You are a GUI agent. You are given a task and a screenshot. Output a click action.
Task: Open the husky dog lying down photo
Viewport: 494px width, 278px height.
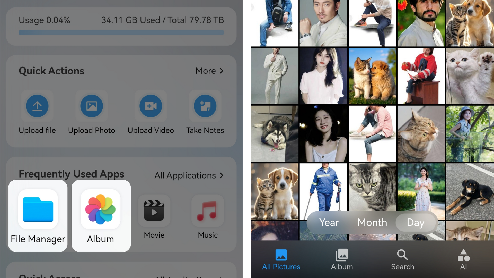[274, 133]
